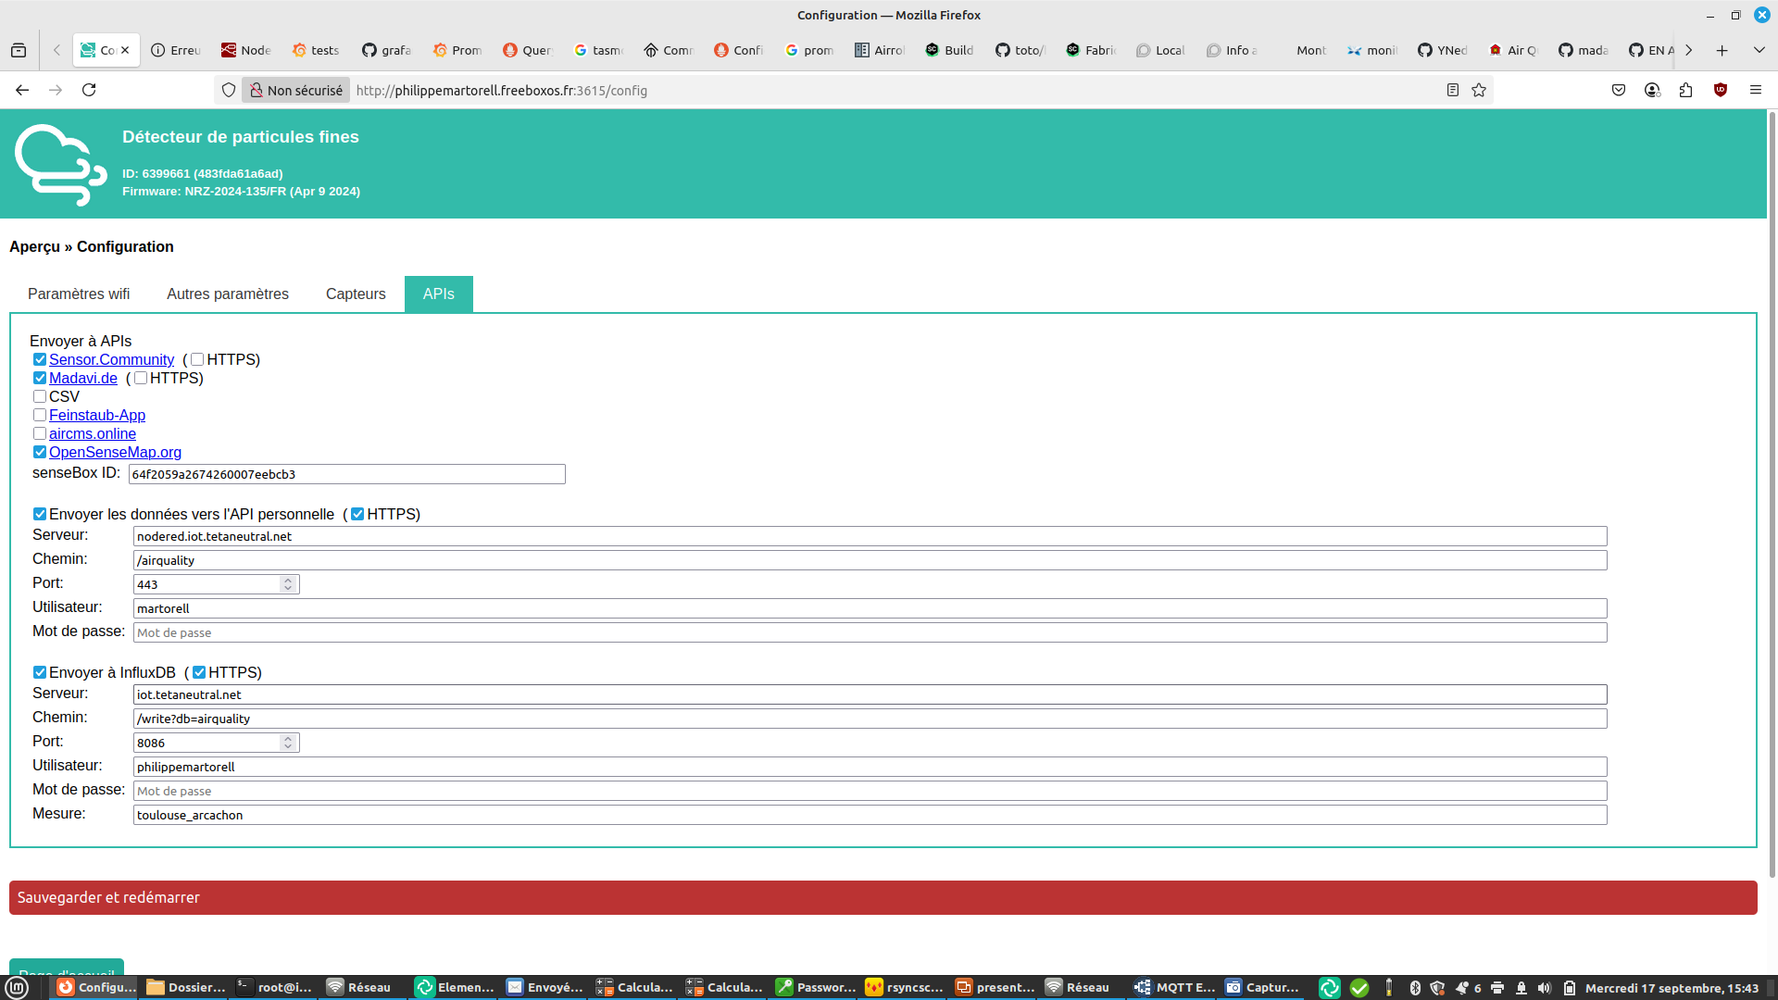The height and width of the screenshot is (1000, 1778).
Task: Click the Save to Pocket icon
Action: coord(1619,90)
